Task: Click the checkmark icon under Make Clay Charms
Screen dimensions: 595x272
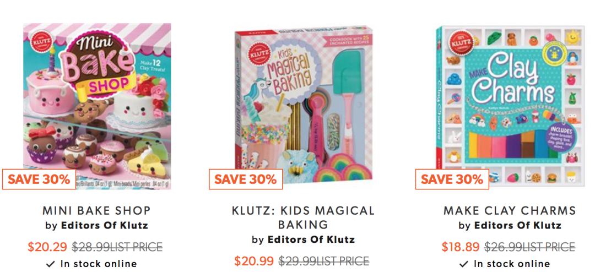Action: (x=464, y=264)
